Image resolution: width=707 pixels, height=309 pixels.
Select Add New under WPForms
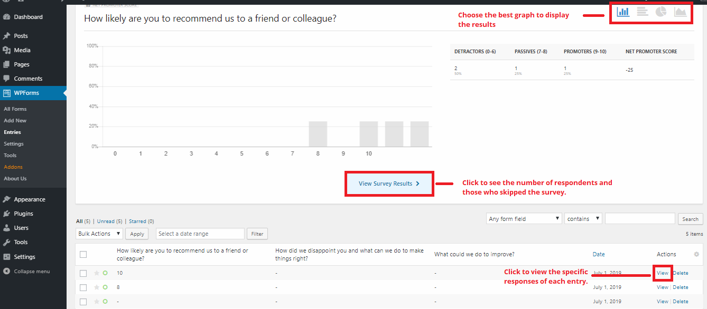[15, 121]
